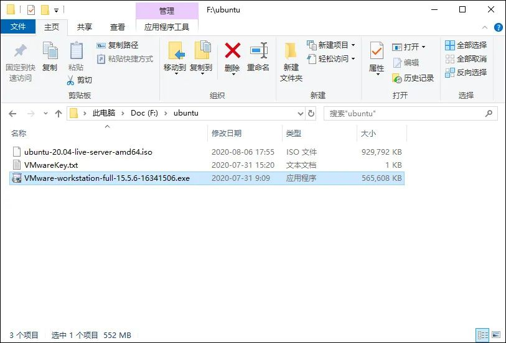Go up one folder level arrow
This screenshot has width=506, height=343.
coord(59,114)
